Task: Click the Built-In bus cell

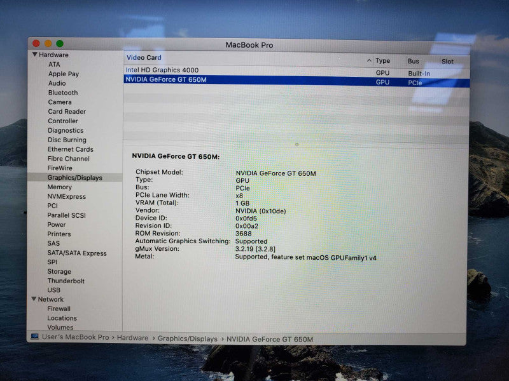Action: click(419, 74)
